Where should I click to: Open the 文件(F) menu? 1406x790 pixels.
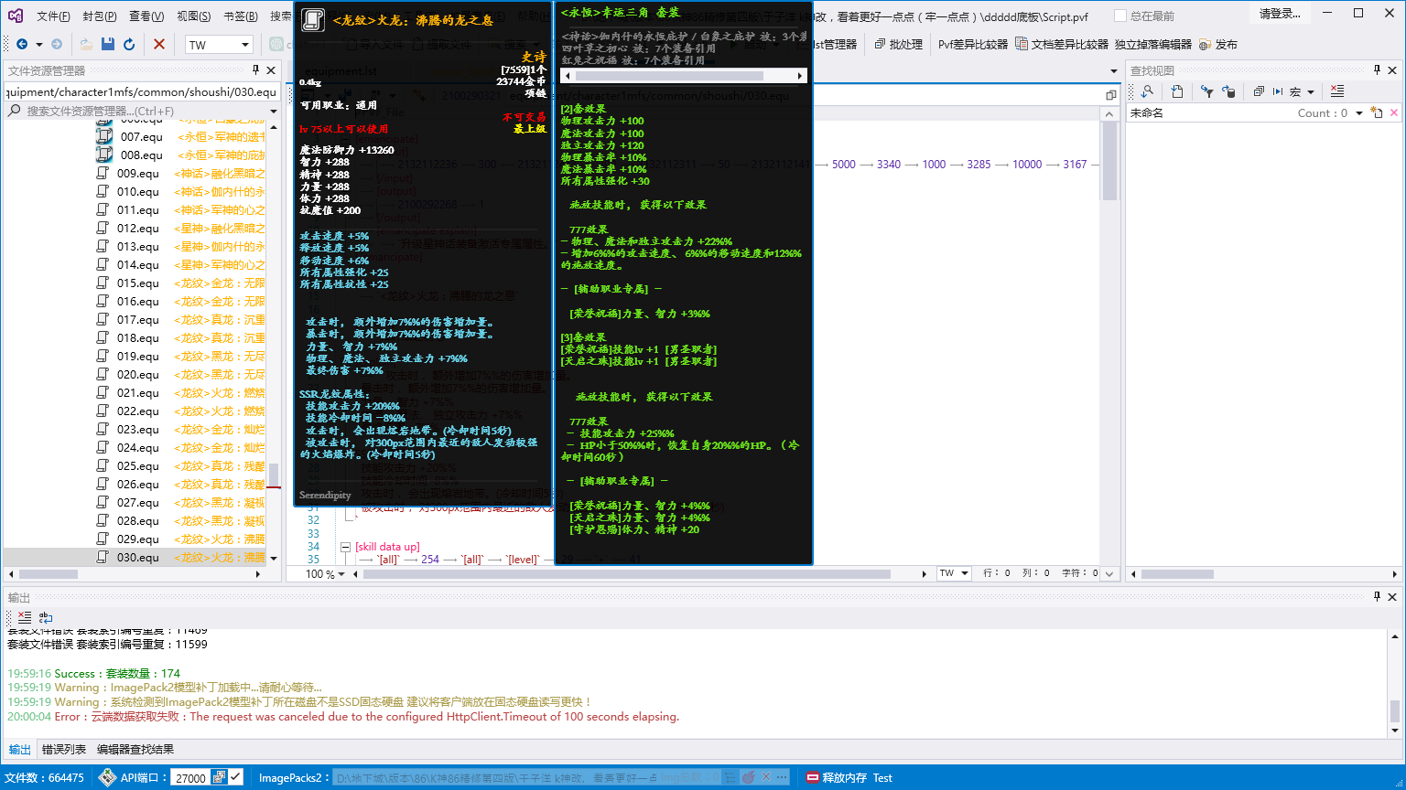pos(53,16)
